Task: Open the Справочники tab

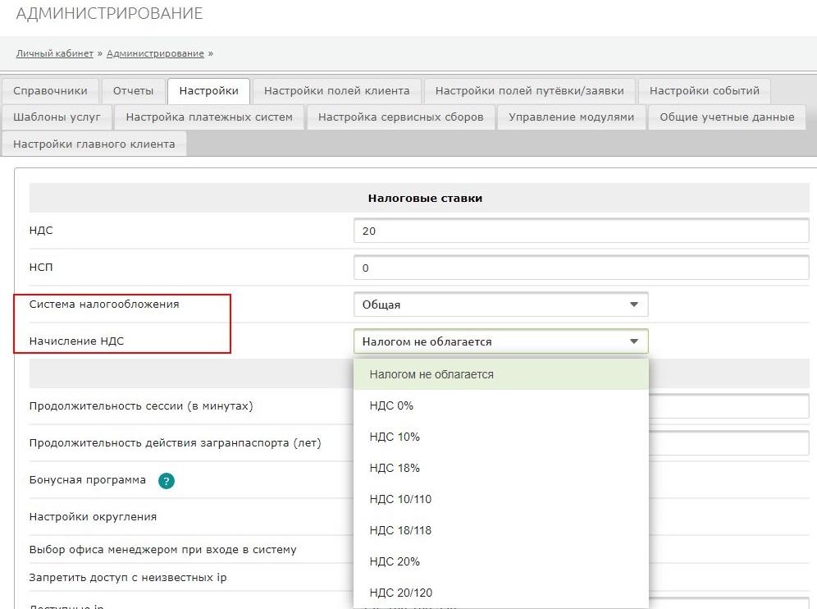Action: coord(50,91)
